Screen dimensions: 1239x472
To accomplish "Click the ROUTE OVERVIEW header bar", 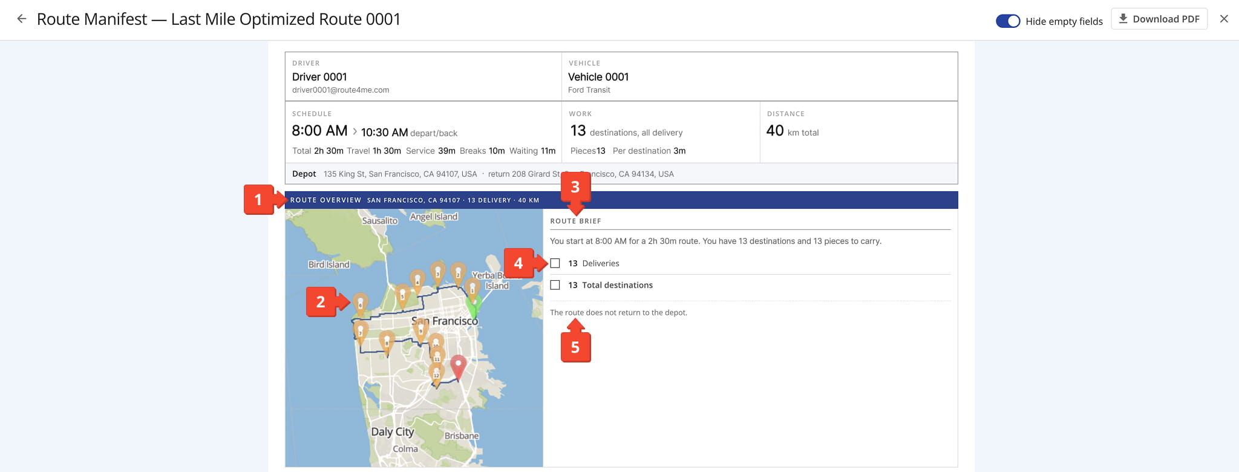I will (621, 200).
